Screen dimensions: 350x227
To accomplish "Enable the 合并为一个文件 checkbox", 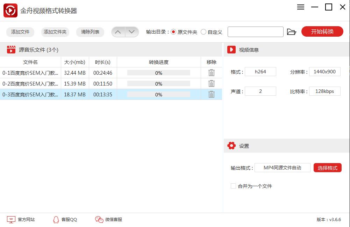I will tap(233, 186).
